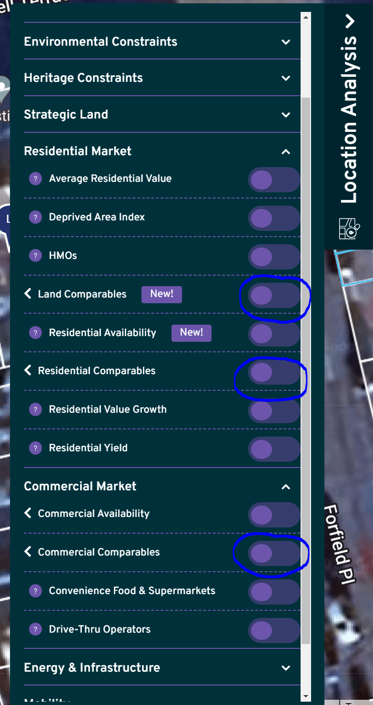Click help icon for Convenience Food & Supermarkets

click(x=35, y=591)
